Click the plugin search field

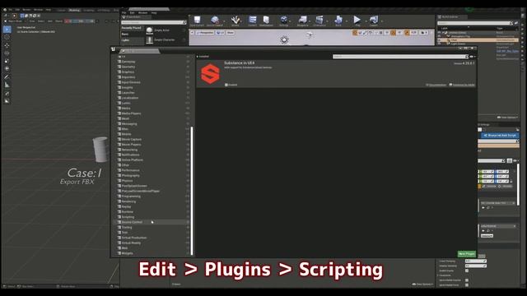tap(400, 57)
